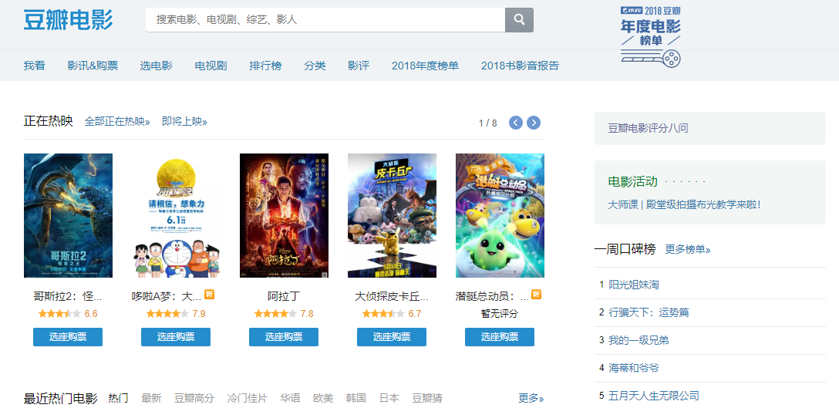
Task: Open 海蒂和爷爷 in 一周口碑榜
Action: tap(634, 369)
